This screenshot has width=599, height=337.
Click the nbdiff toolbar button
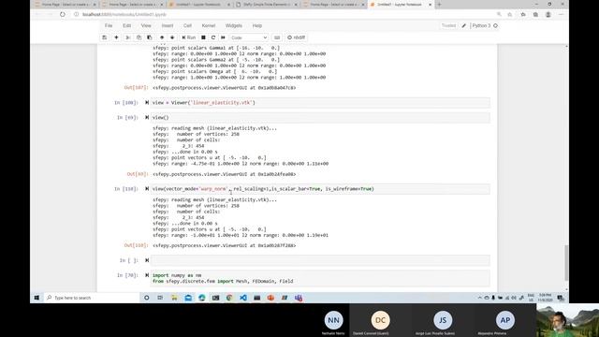pos(297,37)
